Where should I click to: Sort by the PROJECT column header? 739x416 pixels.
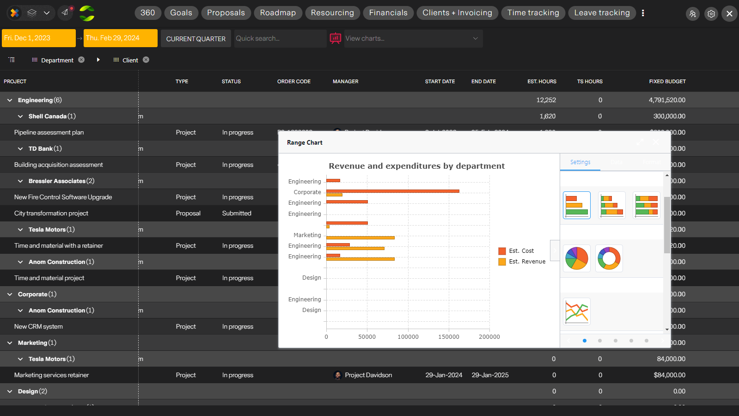pyautogui.click(x=15, y=81)
